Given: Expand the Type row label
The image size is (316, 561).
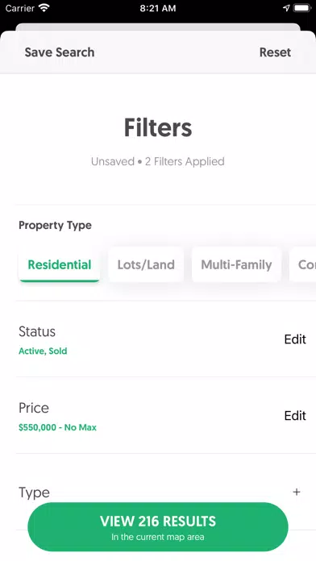Looking at the screenshot, I should 34,492.
